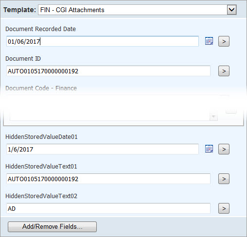The height and width of the screenshot is (237, 247).
Task: Open calendar picker for HiddenStoredValueDate01
Action: 209,149
